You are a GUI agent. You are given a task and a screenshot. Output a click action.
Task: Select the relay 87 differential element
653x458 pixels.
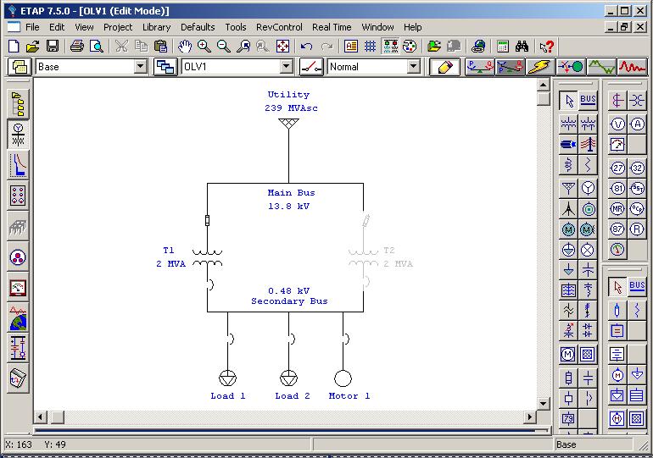(617, 229)
